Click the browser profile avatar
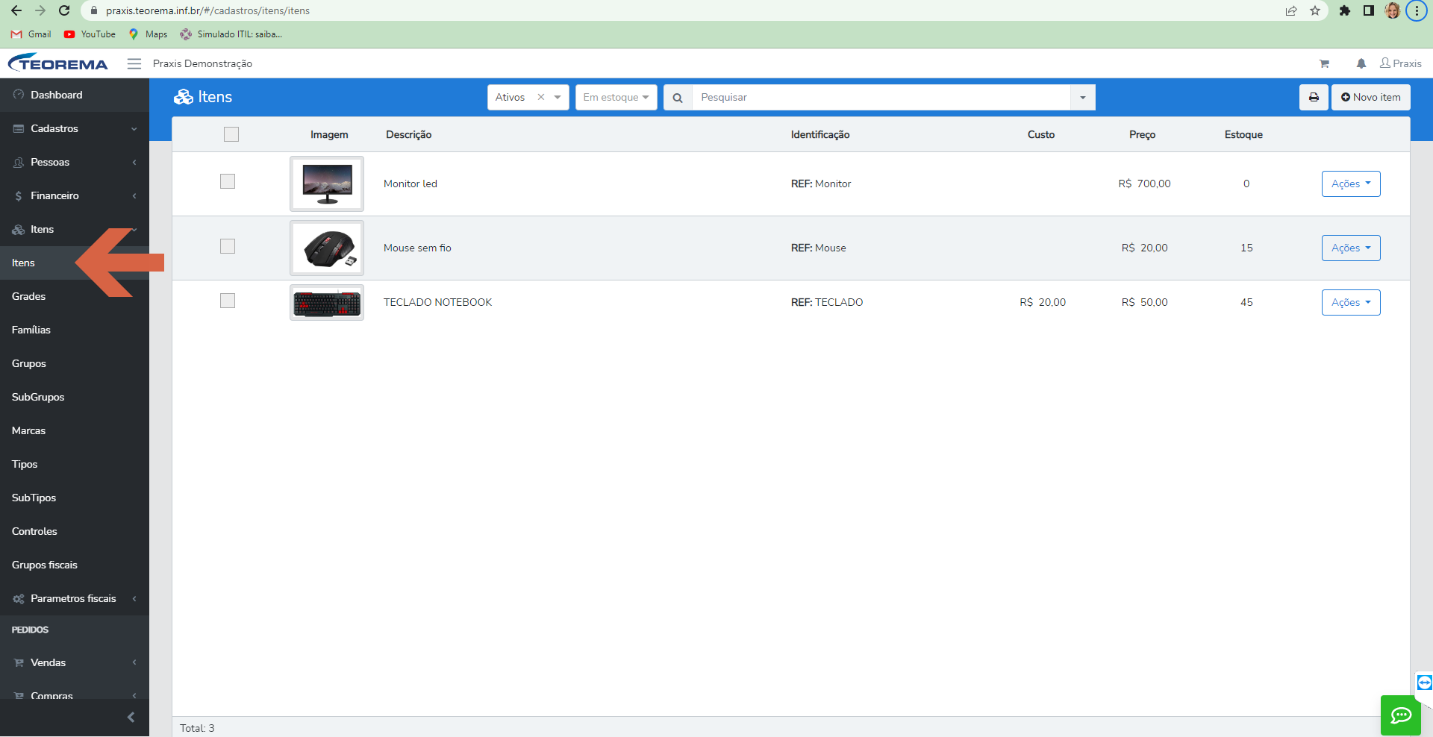The image size is (1433, 737). (x=1393, y=10)
